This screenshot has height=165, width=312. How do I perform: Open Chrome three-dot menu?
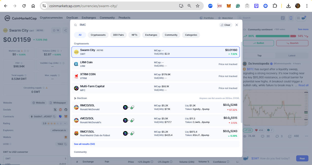tap(307, 6)
